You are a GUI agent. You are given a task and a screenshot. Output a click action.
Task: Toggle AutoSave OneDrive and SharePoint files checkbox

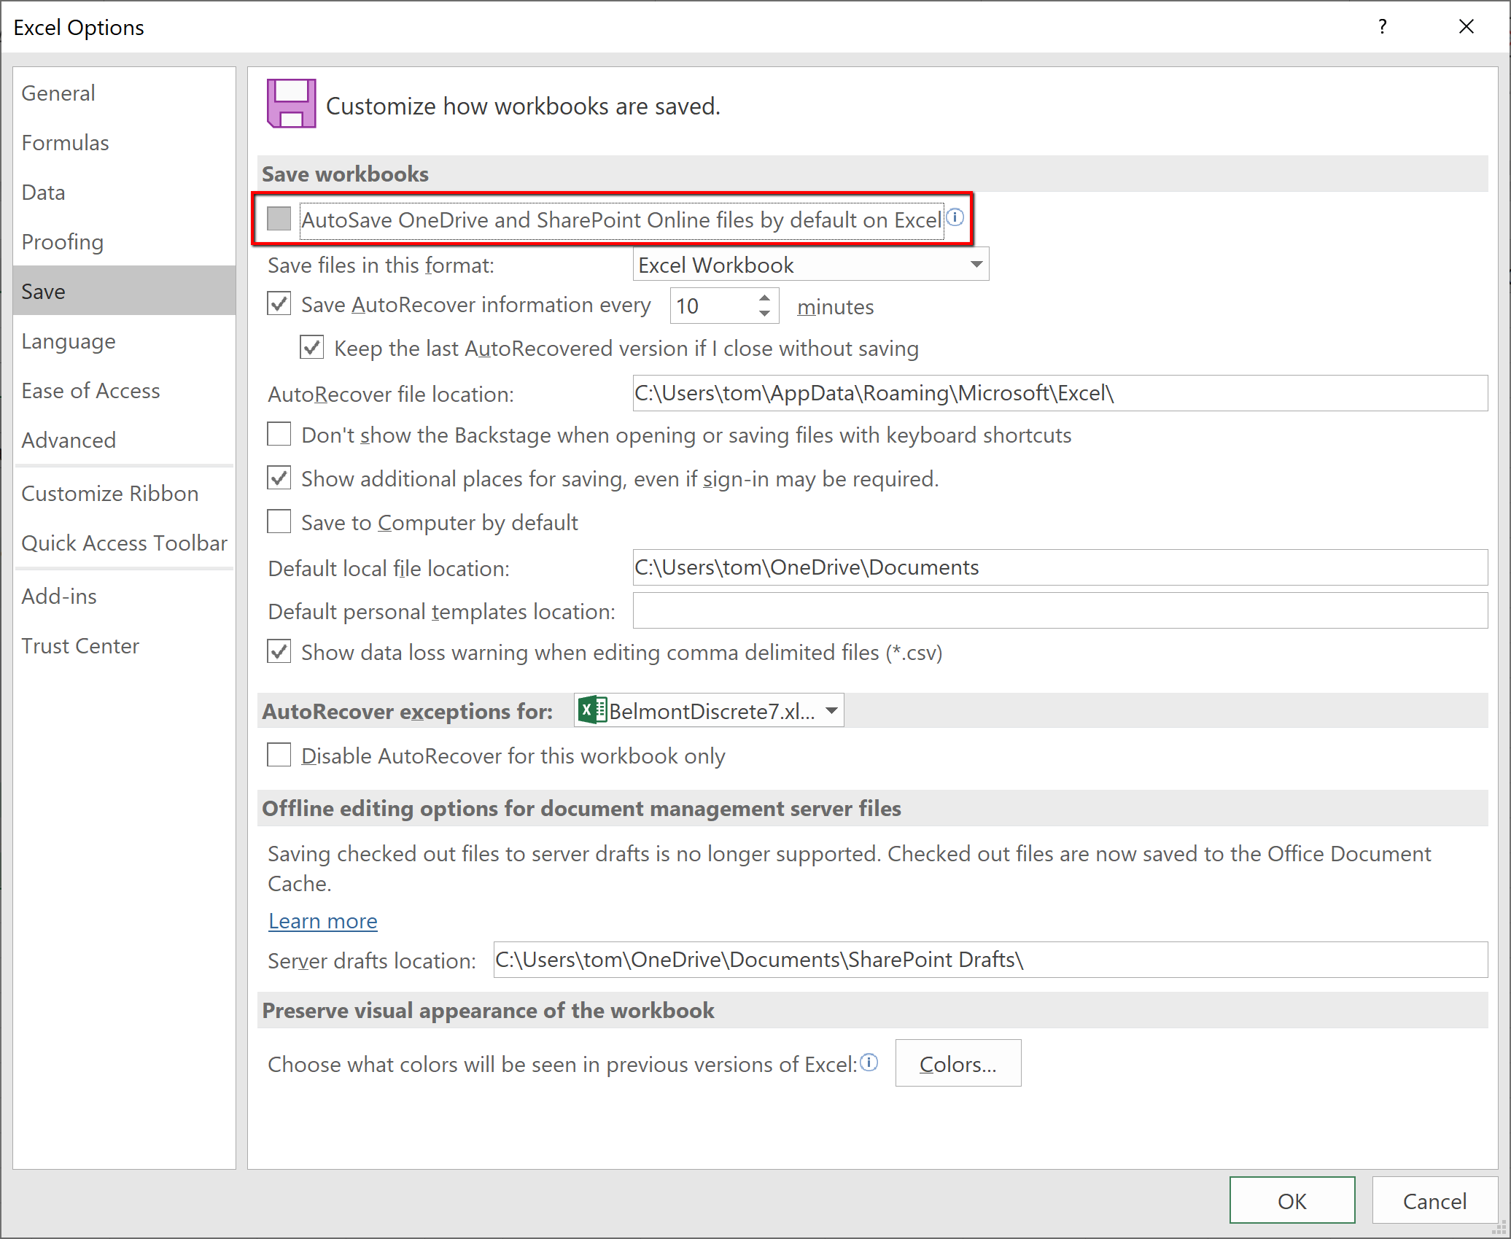click(279, 218)
